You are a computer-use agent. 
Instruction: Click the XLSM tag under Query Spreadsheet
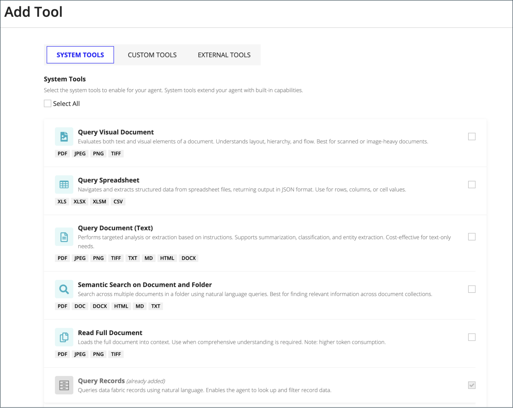[x=99, y=202]
